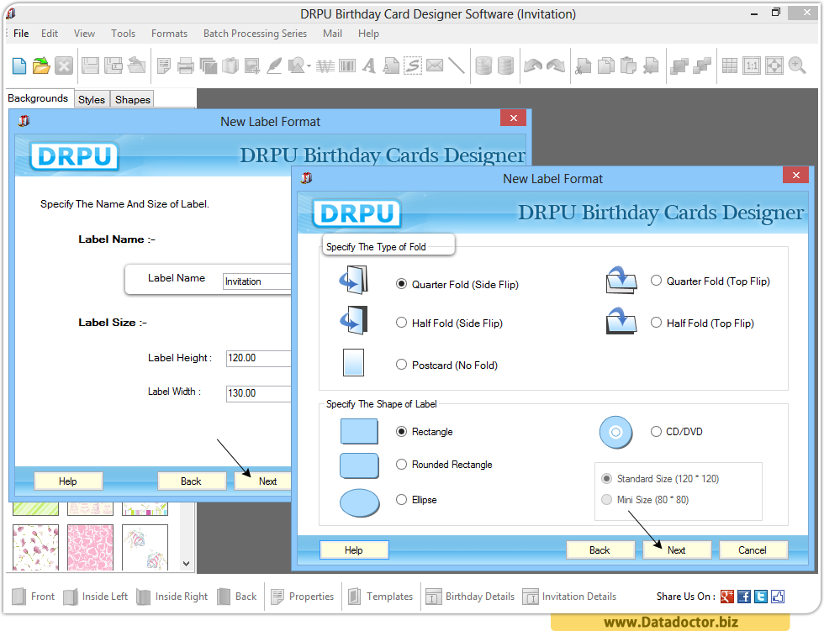The height and width of the screenshot is (631, 824).
Task: Open the Batch Processing Series menu
Action: coord(255,34)
